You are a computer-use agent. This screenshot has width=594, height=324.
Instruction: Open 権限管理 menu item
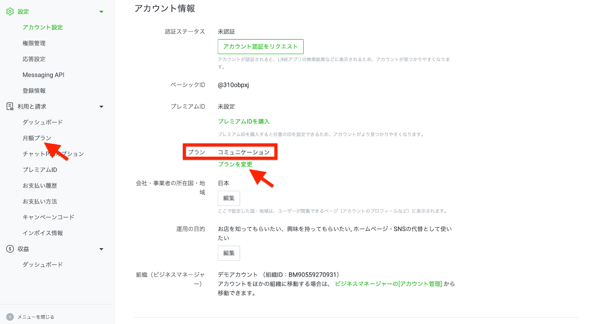point(34,43)
